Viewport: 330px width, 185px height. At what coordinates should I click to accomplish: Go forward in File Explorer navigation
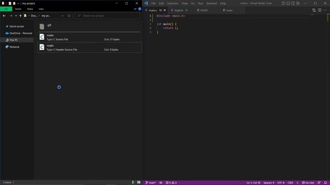point(11,16)
